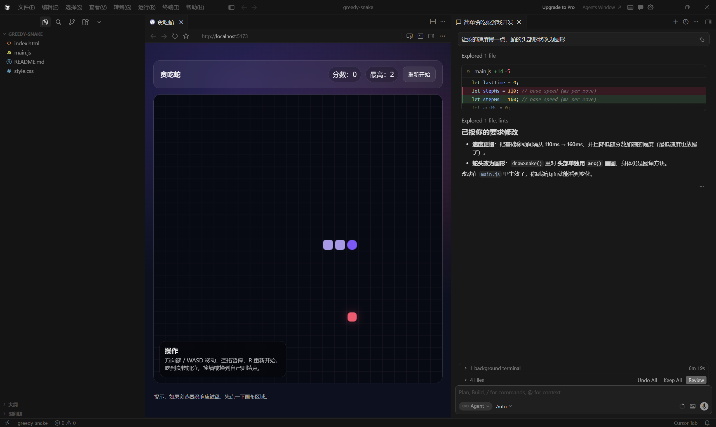This screenshot has width=716, height=427.
Task: Open main.js diff file header
Action: [584, 71]
